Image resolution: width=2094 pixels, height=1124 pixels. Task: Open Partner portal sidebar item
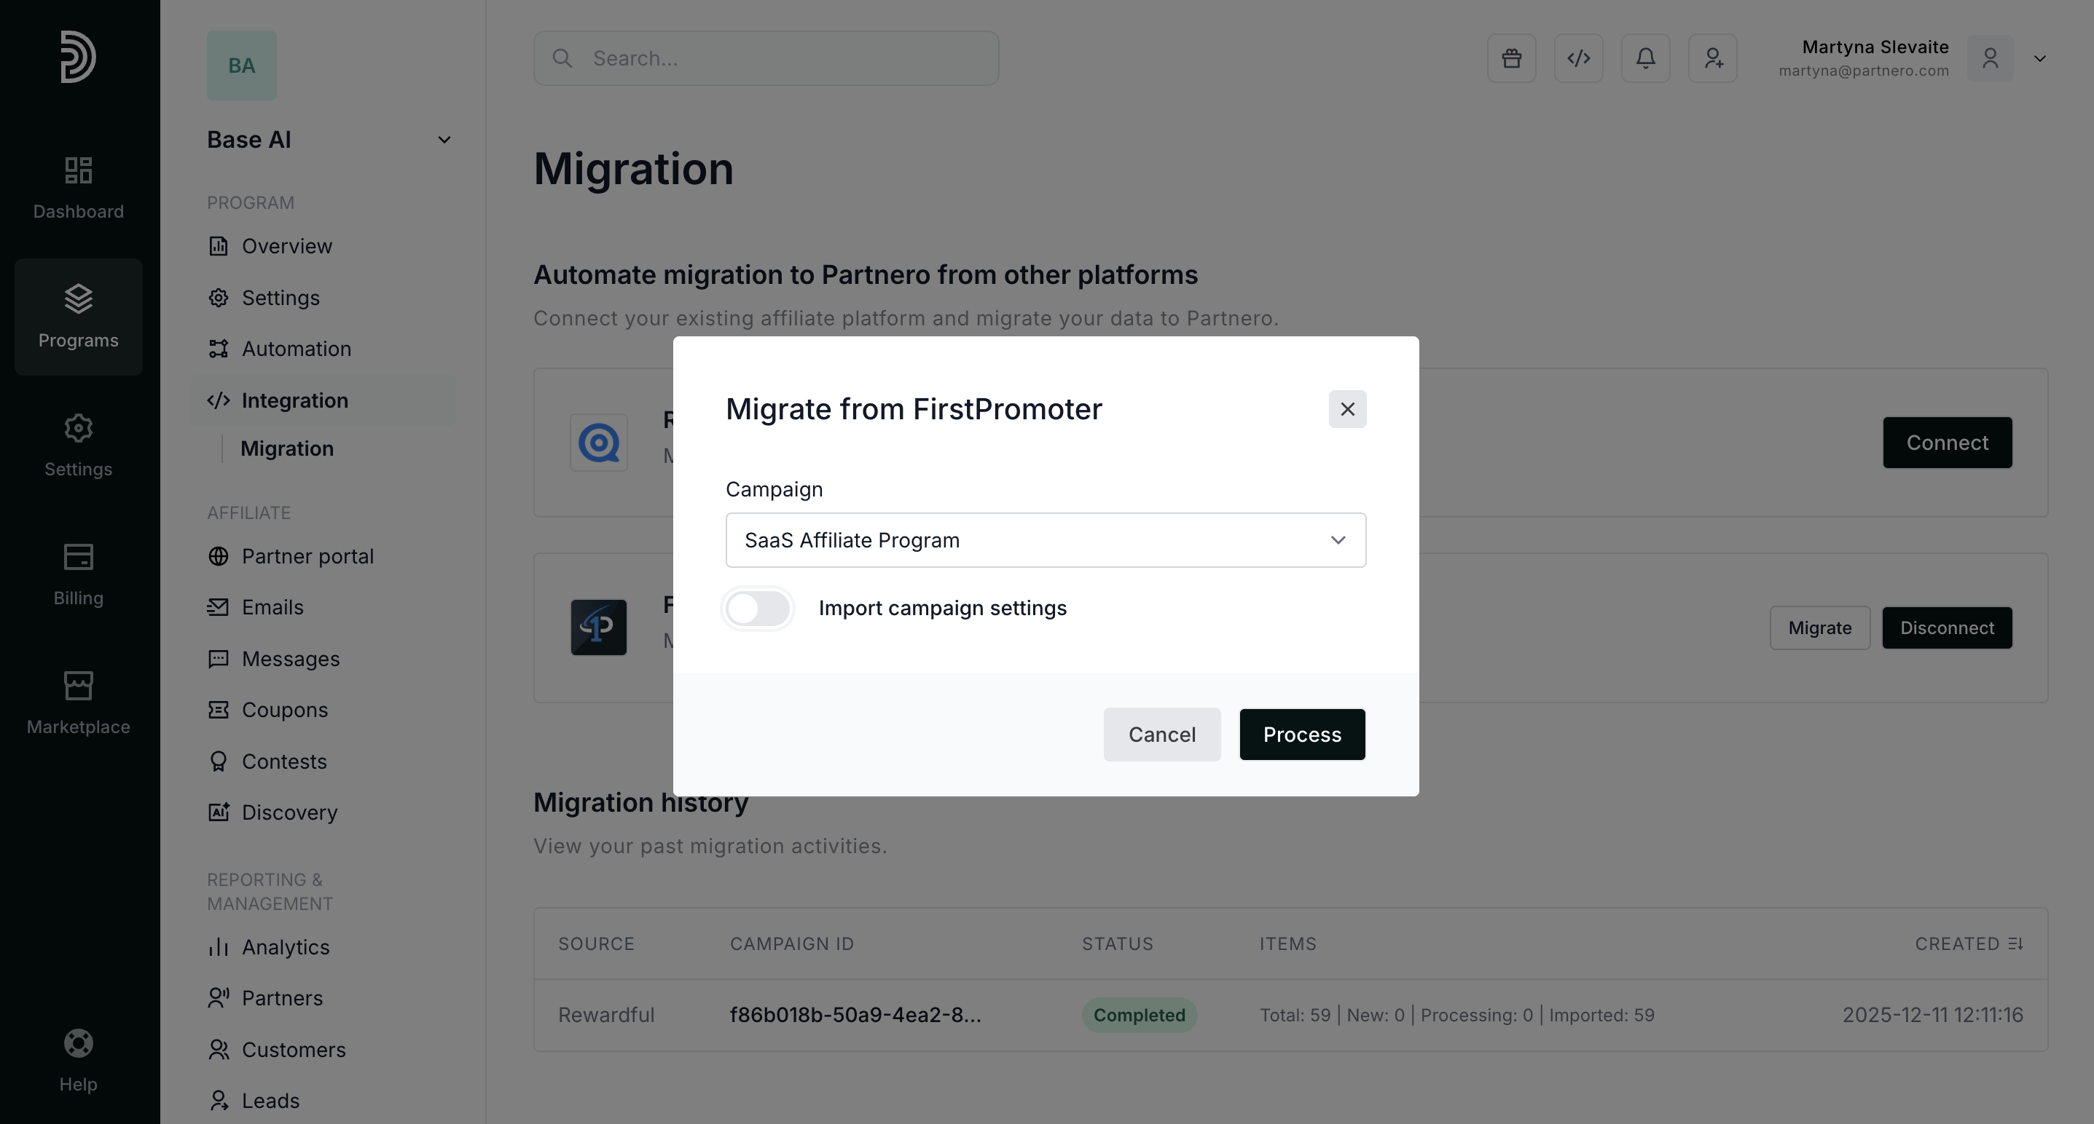(x=307, y=556)
